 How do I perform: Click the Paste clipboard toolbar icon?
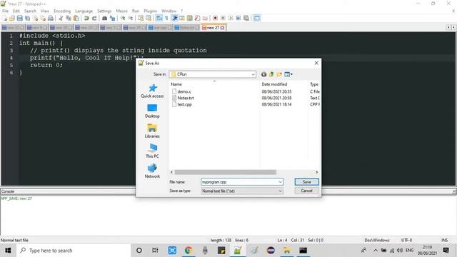pyautogui.click(x=76, y=18)
